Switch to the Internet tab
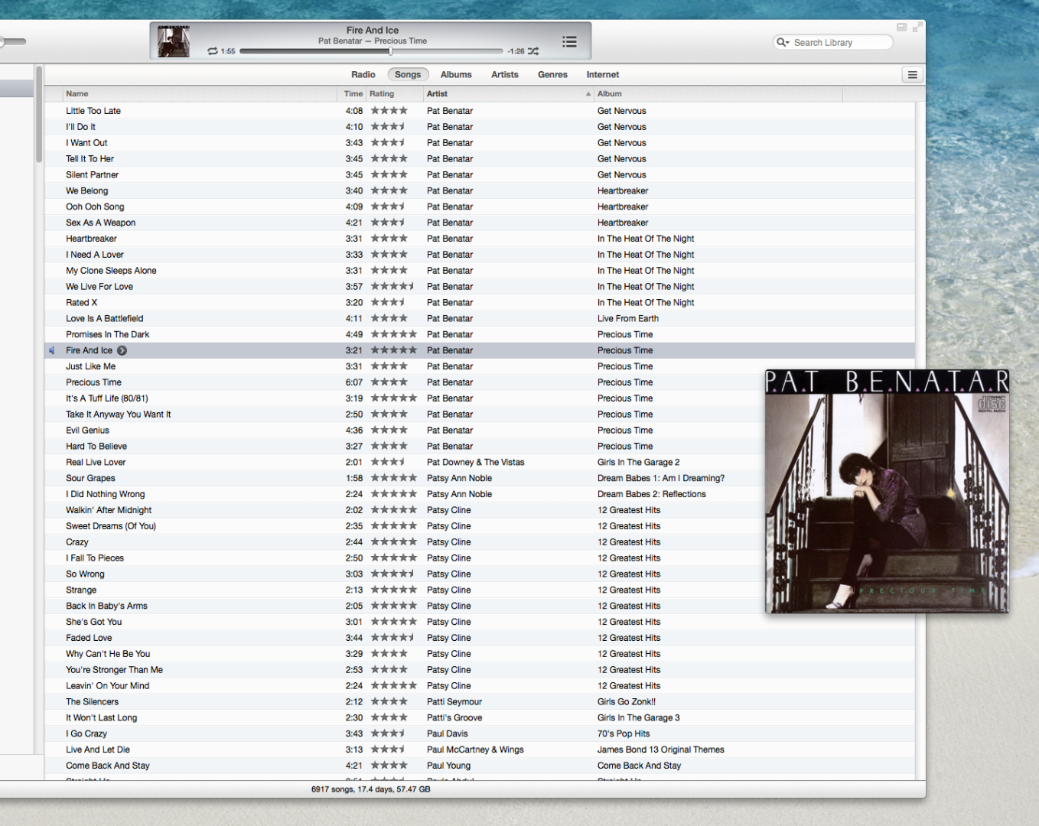 click(x=603, y=75)
